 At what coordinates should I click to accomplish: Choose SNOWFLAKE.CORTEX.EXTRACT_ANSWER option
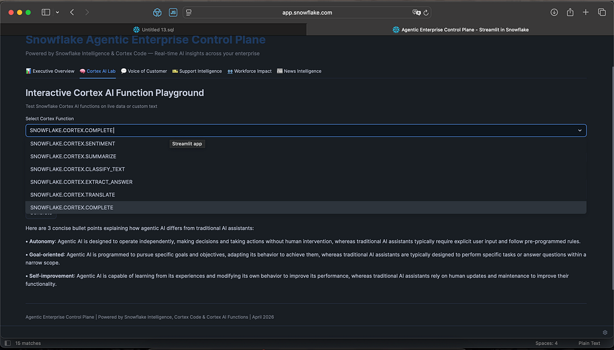(x=306, y=182)
